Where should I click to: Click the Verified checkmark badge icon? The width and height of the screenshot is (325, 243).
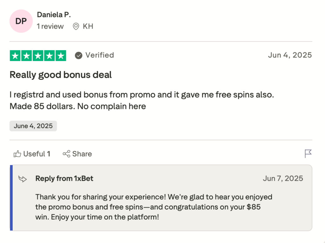[78, 56]
